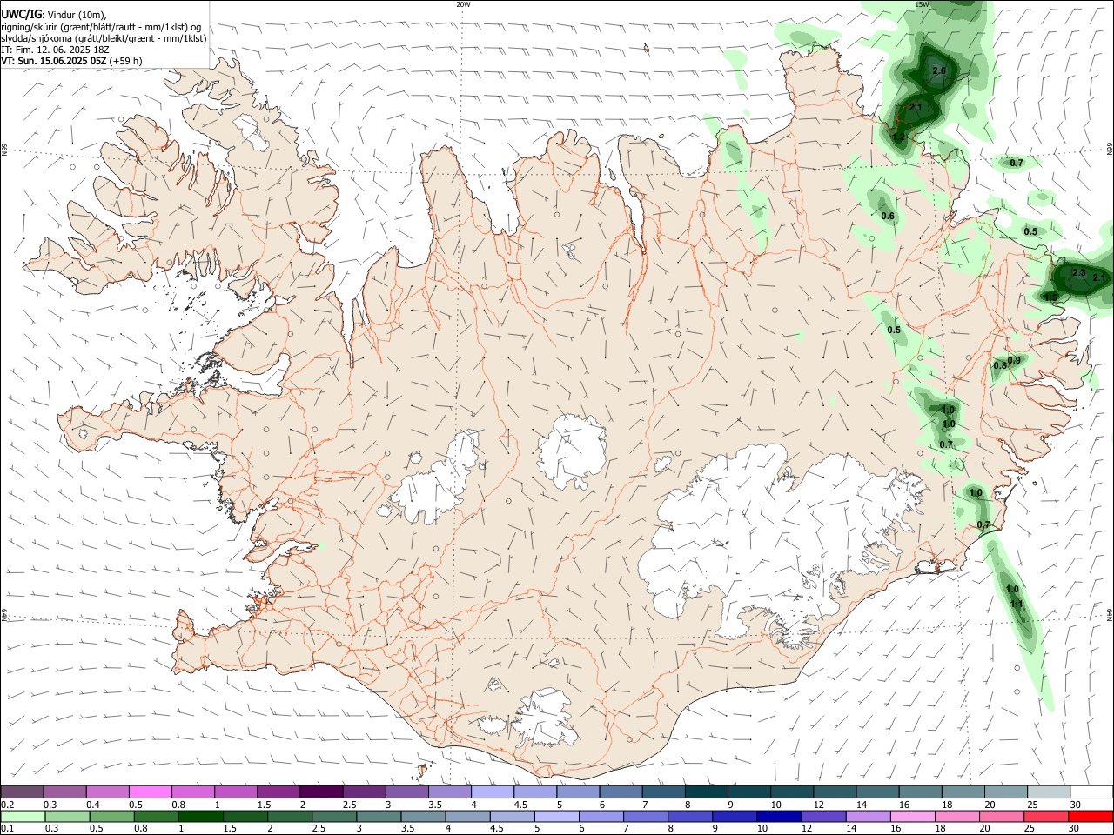The width and height of the screenshot is (1114, 835).
Task: Click the 1.2 precipitation value on the northeast coast
Action: [x=899, y=137]
